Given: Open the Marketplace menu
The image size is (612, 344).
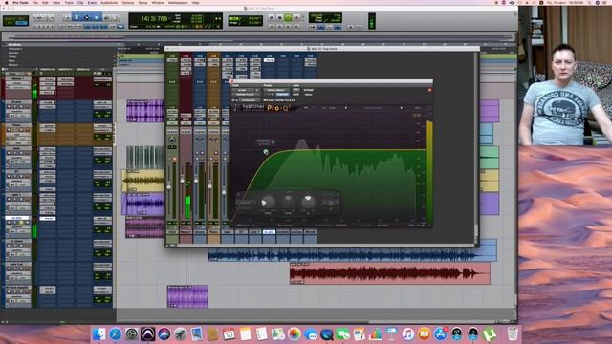Looking at the screenshot, I should click(178, 2).
